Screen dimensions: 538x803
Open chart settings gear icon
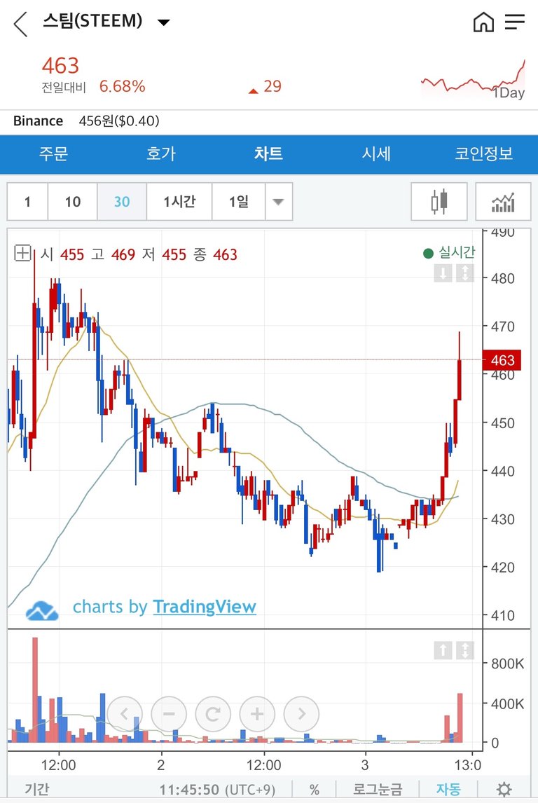504,789
